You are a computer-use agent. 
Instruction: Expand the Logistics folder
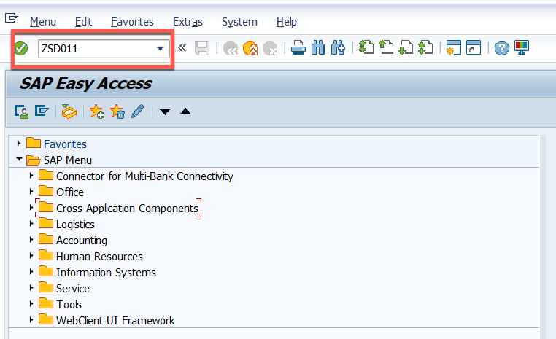click(31, 225)
